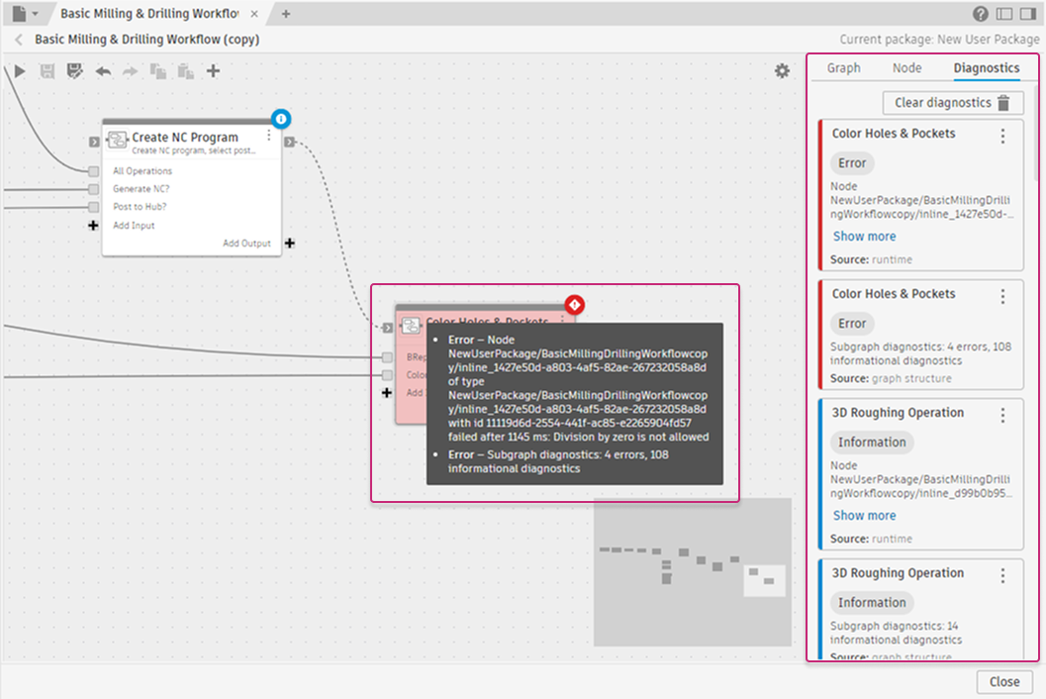Redo the last undone action
The height and width of the screenshot is (699, 1046).
pyautogui.click(x=130, y=70)
